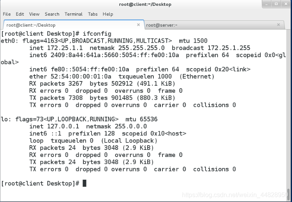Click bytes 502912 (491.1 KiB)
292x202 pixels.
tap(132, 84)
